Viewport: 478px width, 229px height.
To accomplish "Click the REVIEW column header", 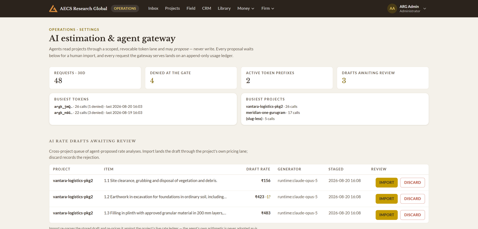I will click(379, 169).
